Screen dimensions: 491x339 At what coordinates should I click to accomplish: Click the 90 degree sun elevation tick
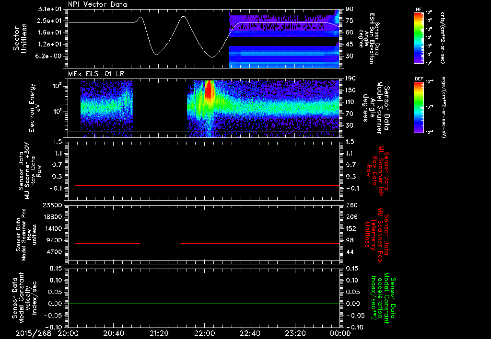[350, 9]
